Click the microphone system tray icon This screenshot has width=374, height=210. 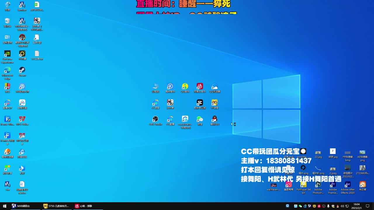(x=328, y=206)
